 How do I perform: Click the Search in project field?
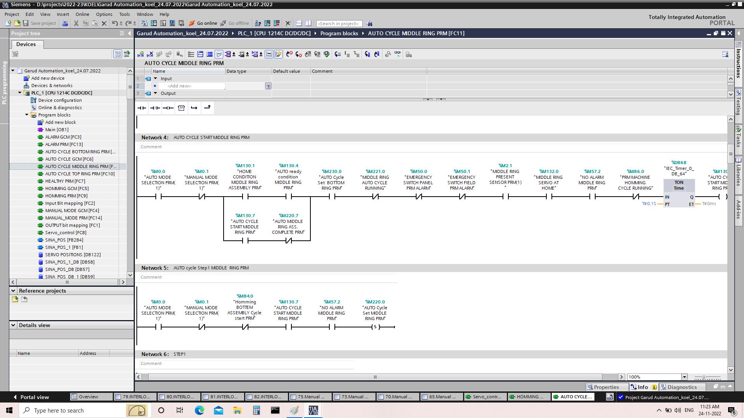[339, 24]
